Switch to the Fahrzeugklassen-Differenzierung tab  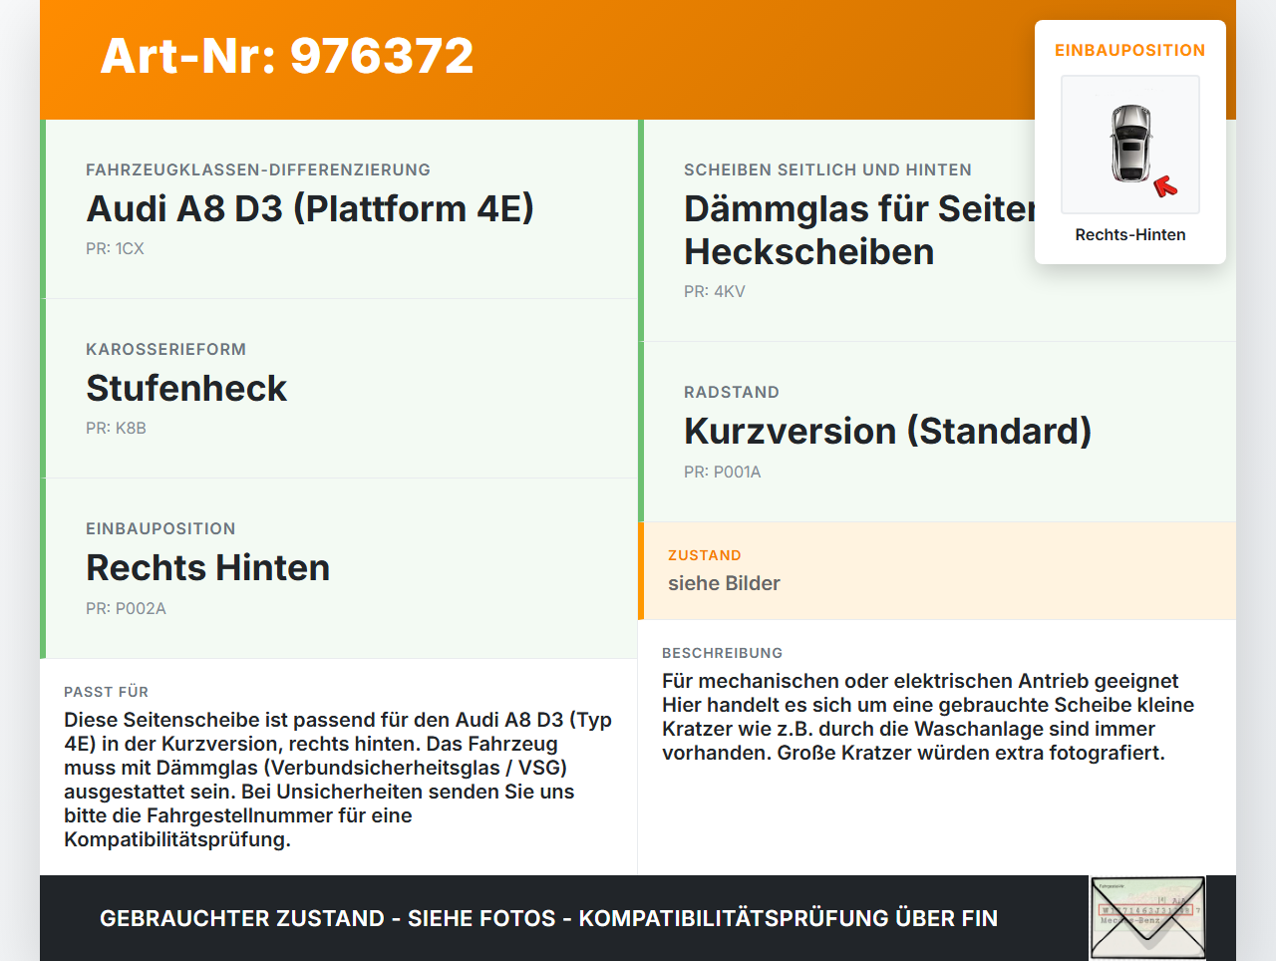[x=311, y=207]
